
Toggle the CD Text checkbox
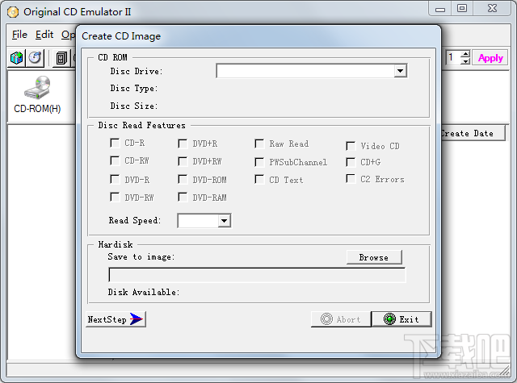pos(259,180)
